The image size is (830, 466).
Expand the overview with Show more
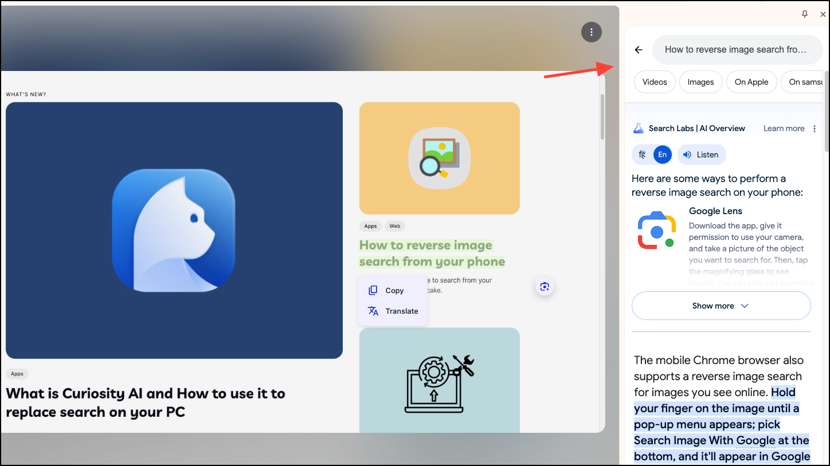click(x=721, y=306)
